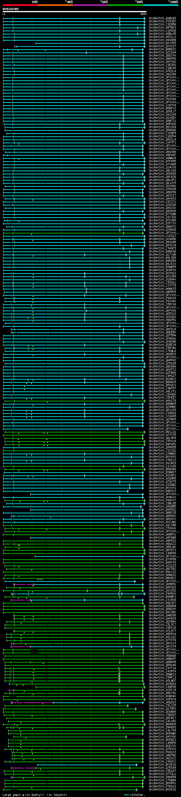Screen dimensions: 181x797
Task: Click the purple ~60% identity legend segment
Action: pos(91,5)
